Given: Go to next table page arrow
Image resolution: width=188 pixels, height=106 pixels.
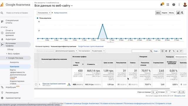Looking at the screenshot, I should 183,92.
